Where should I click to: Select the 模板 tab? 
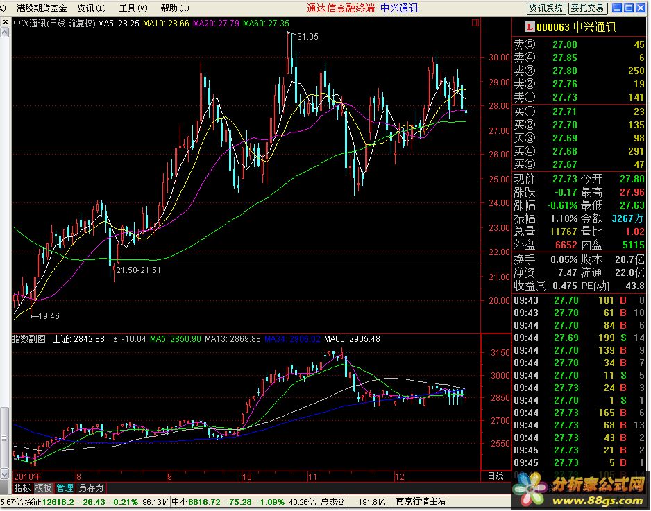(43, 488)
